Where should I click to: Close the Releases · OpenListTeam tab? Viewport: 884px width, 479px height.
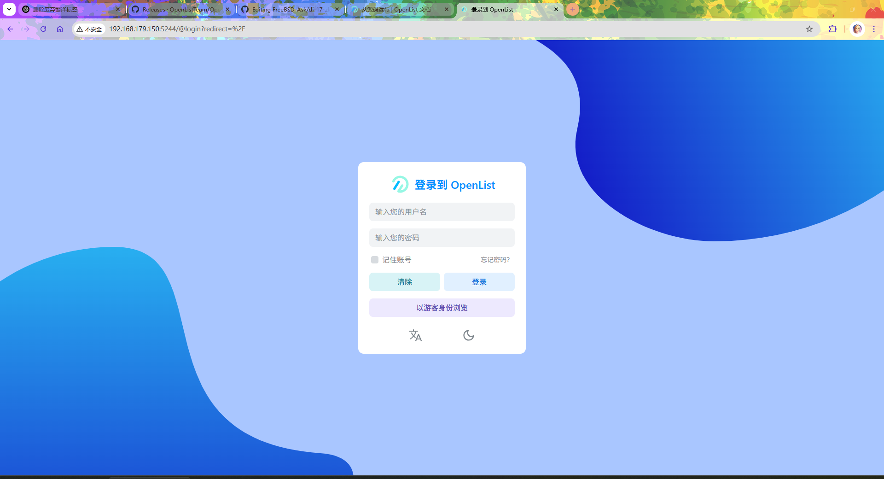click(227, 9)
